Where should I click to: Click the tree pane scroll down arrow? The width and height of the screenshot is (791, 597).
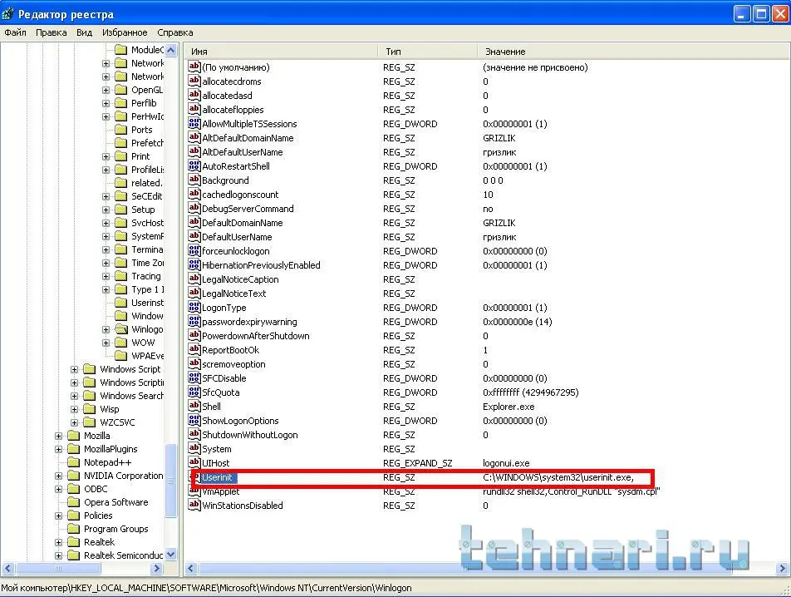click(171, 555)
